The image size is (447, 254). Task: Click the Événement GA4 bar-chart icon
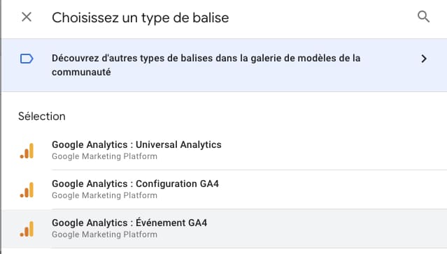pyautogui.click(x=27, y=229)
